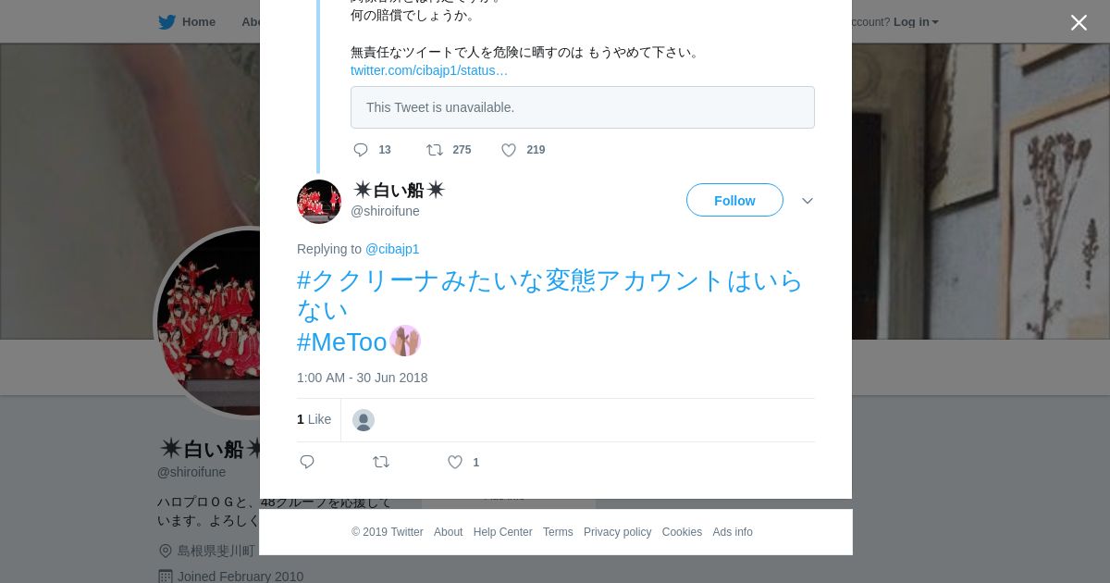1110x583 pixels.
Task: Open the #MeToo hashtag
Action: click(341, 342)
